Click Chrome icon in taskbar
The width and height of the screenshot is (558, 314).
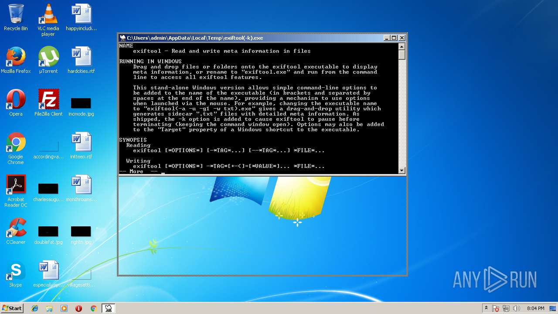[x=93, y=308]
